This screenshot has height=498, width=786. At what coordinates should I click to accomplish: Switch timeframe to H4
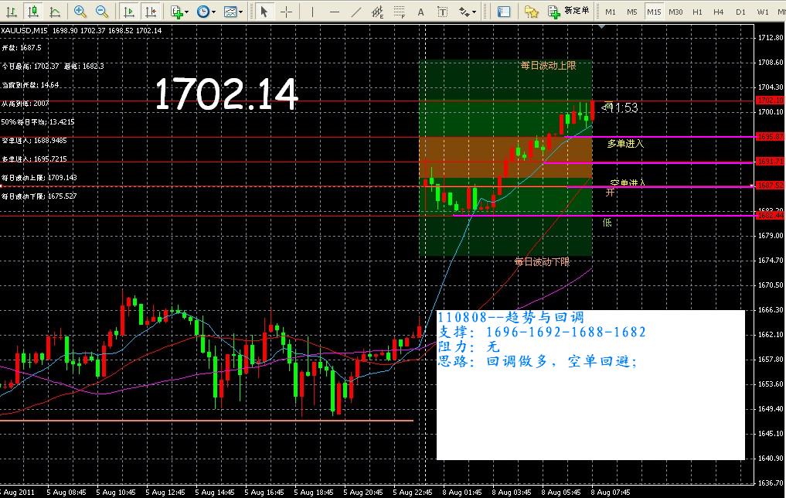click(x=719, y=12)
